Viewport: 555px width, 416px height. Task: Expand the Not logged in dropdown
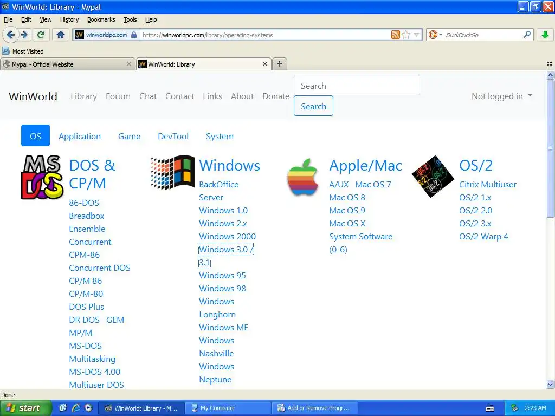pos(502,96)
